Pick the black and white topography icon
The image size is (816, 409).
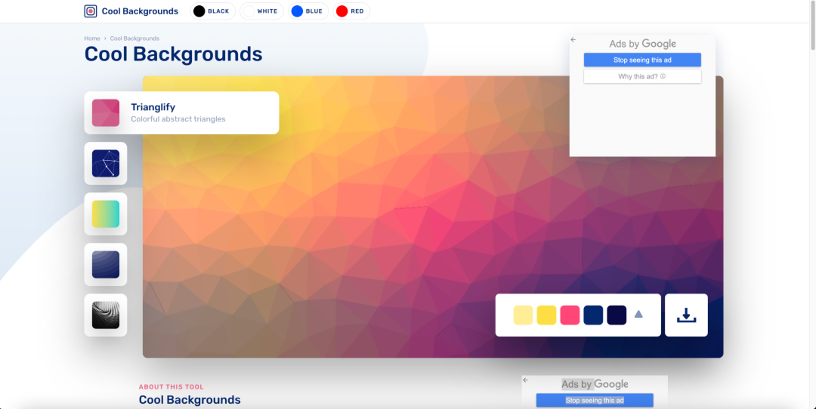106,315
